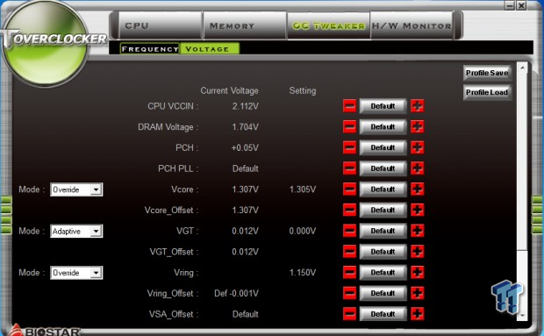544x336 pixels.
Task: Open the Vring Mode dropdown showing Override
Action: tap(76, 273)
